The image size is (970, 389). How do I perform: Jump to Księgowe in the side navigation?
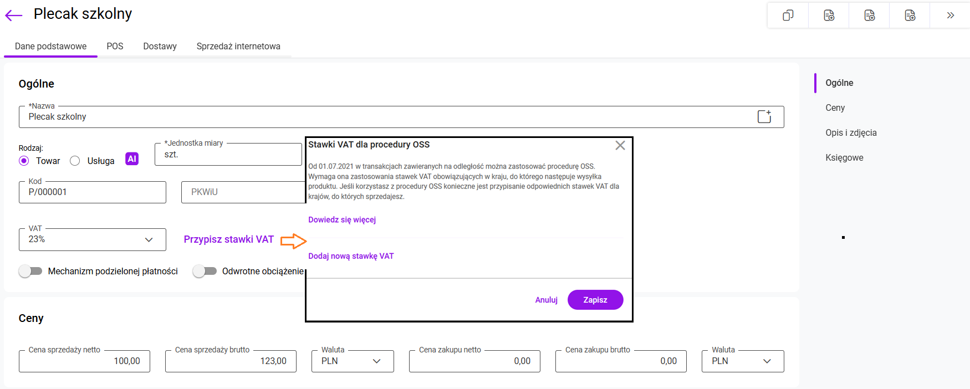click(844, 158)
